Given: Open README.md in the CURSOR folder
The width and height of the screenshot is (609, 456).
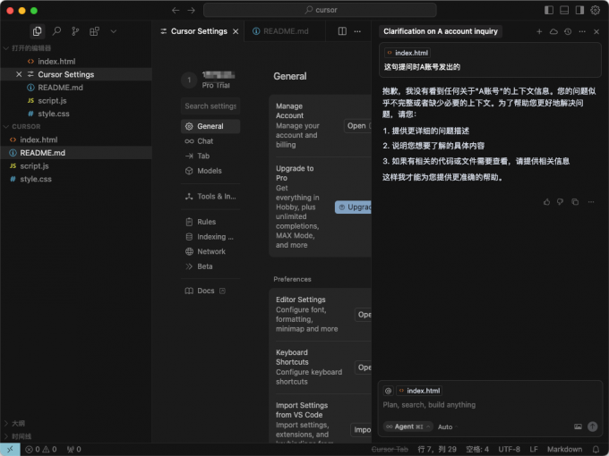Looking at the screenshot, I should (76, 153).
